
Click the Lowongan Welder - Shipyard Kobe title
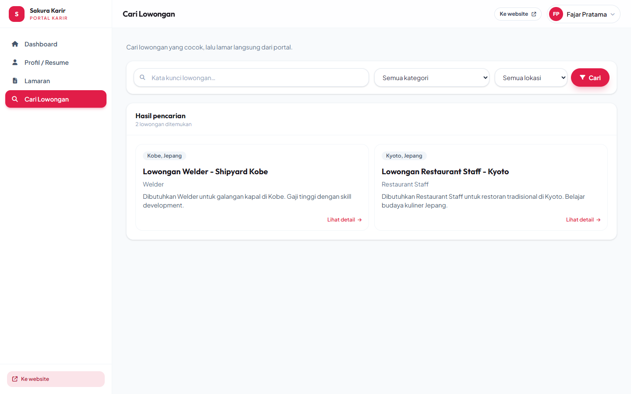[x=205, y=172]
